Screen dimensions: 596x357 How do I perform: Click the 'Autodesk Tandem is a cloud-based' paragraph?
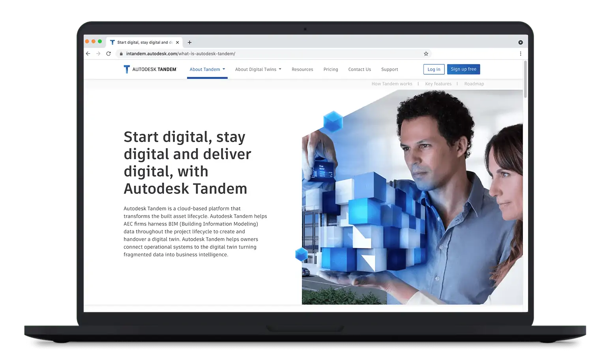(x=195, y=231)
